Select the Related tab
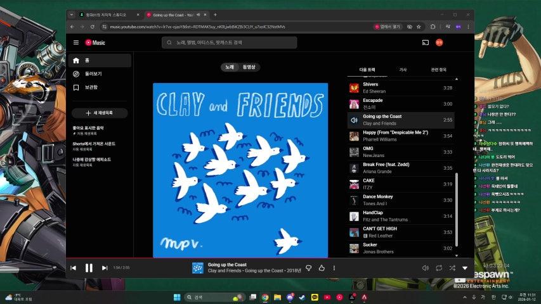The height and width of the screenshot is (304, 541). tap(438, 70)
